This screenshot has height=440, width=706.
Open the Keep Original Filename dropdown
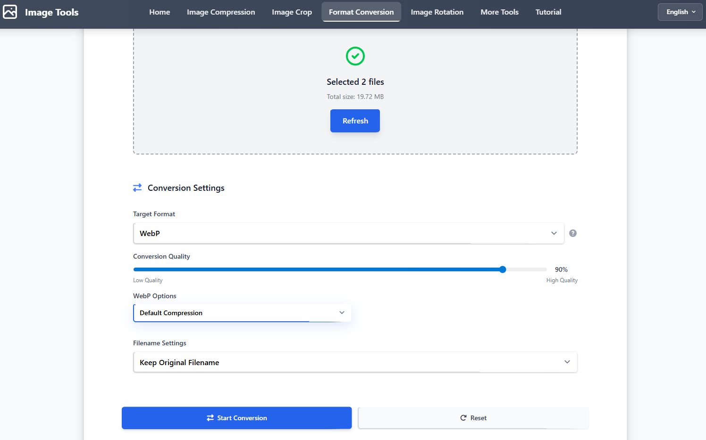point(355,362)
